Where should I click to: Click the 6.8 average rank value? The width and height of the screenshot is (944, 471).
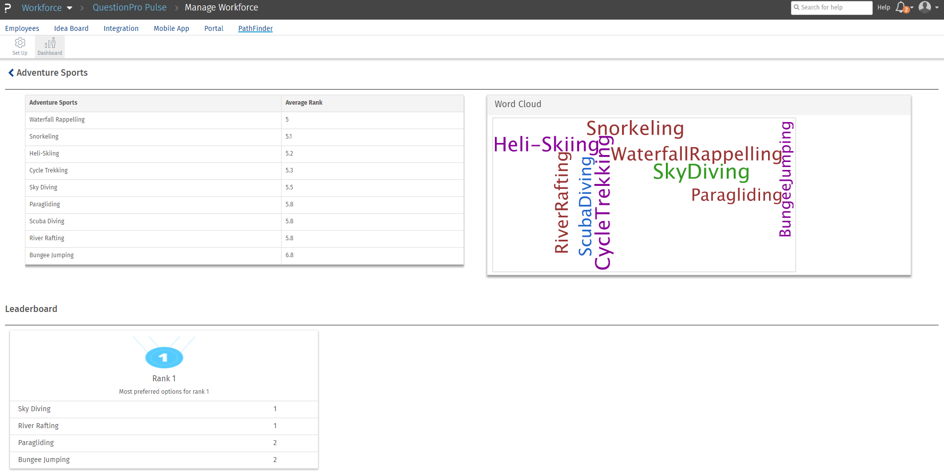coord(290,255)
